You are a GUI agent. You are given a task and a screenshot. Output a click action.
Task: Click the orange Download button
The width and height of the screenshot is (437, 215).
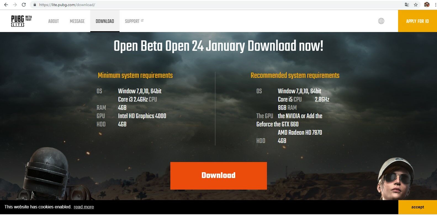tap(219, 176)
